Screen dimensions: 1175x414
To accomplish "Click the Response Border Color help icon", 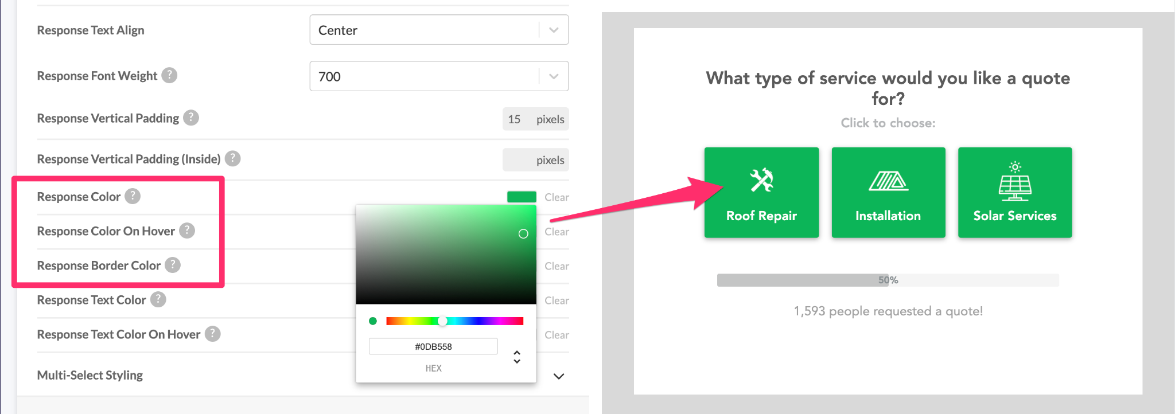I will [x=173, y=265].
